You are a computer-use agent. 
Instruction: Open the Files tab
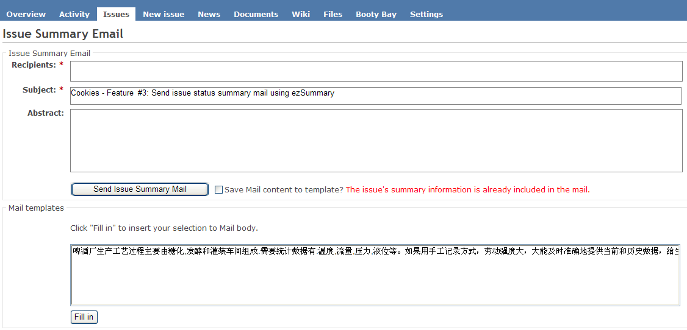(x=333, y=14)
